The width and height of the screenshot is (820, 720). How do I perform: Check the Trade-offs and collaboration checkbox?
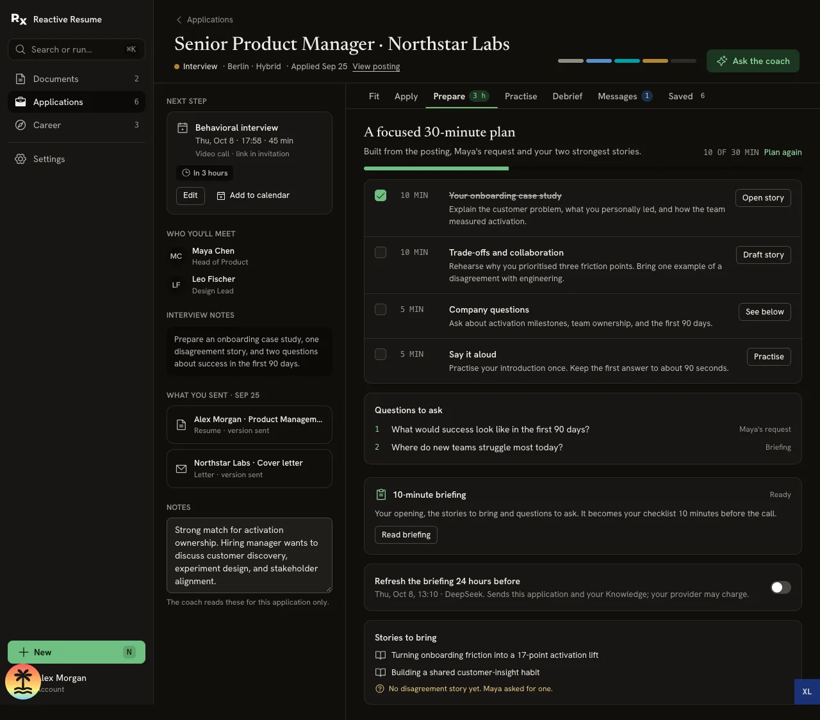coord(381,252)
